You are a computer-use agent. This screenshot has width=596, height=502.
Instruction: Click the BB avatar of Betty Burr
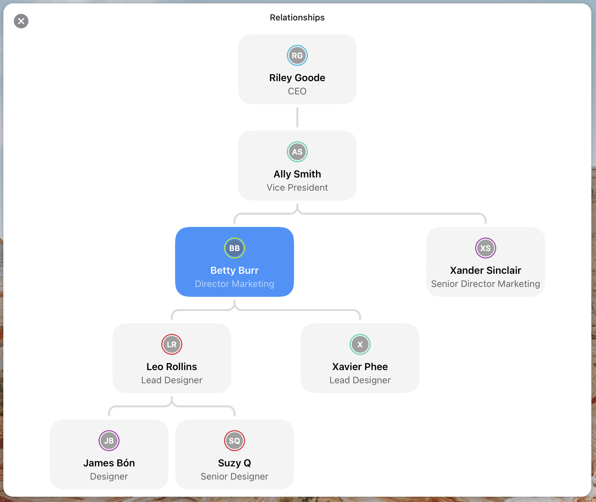point(235,248)
